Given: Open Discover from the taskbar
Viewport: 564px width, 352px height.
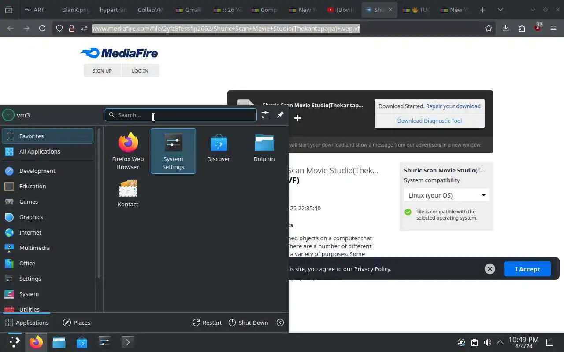Looking at the screenshot, I should pyautogui.click(x=82, y=342).
